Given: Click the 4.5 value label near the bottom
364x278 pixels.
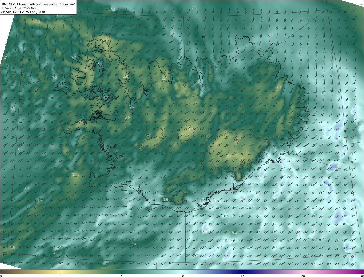Looking at the screenshot, I should click(56, 253).
